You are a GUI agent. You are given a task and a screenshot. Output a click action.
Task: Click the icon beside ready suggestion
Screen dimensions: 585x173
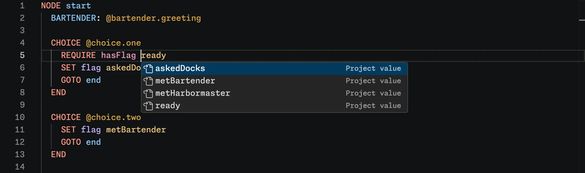point(148,106)
